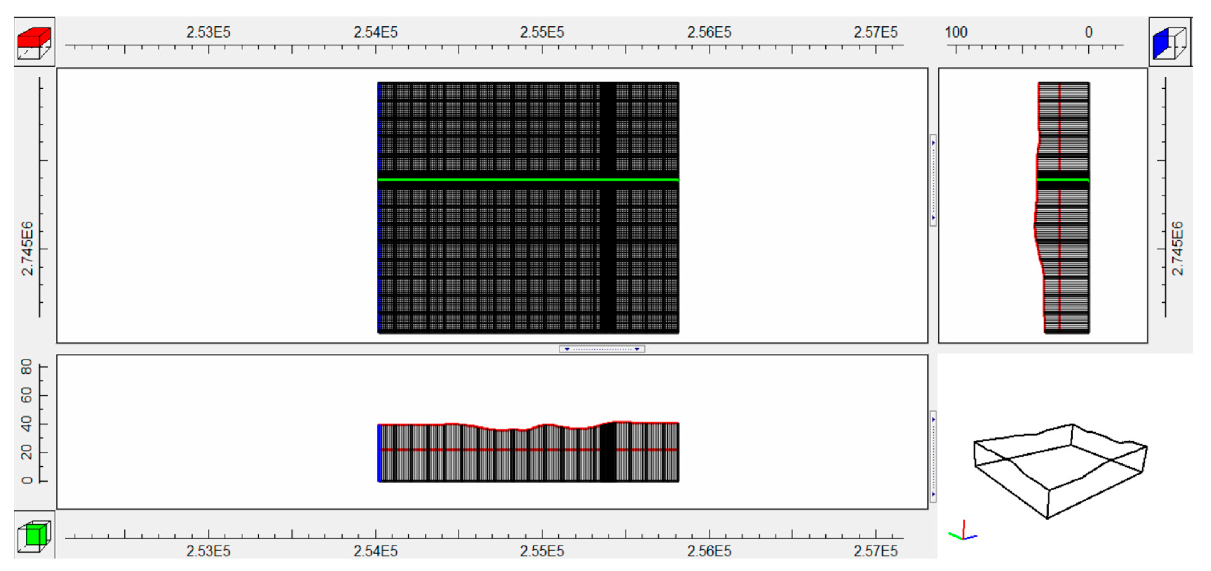Click the 100 label on the side view ruler

click(956, 32)
